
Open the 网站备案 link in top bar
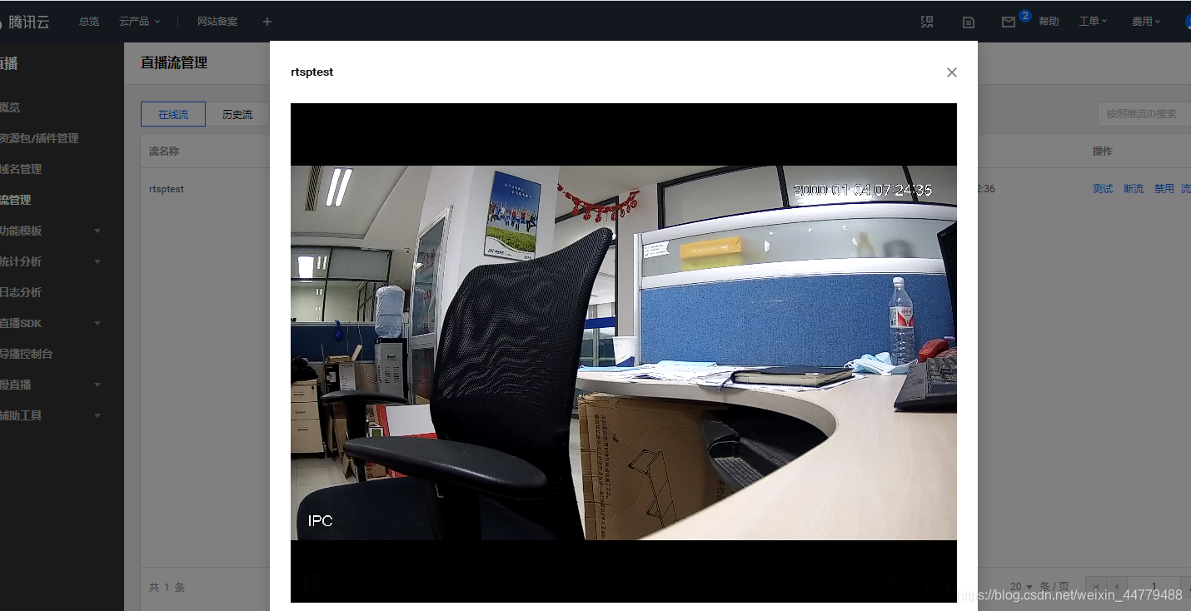click(217, 22)
